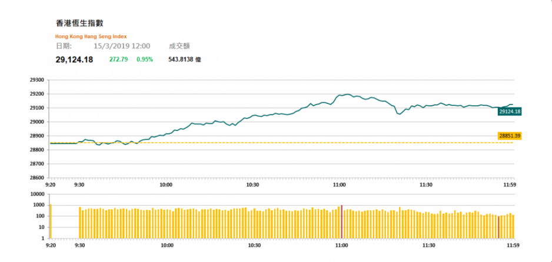Click the 10:00 time label under volume chart

pos(166,246)
